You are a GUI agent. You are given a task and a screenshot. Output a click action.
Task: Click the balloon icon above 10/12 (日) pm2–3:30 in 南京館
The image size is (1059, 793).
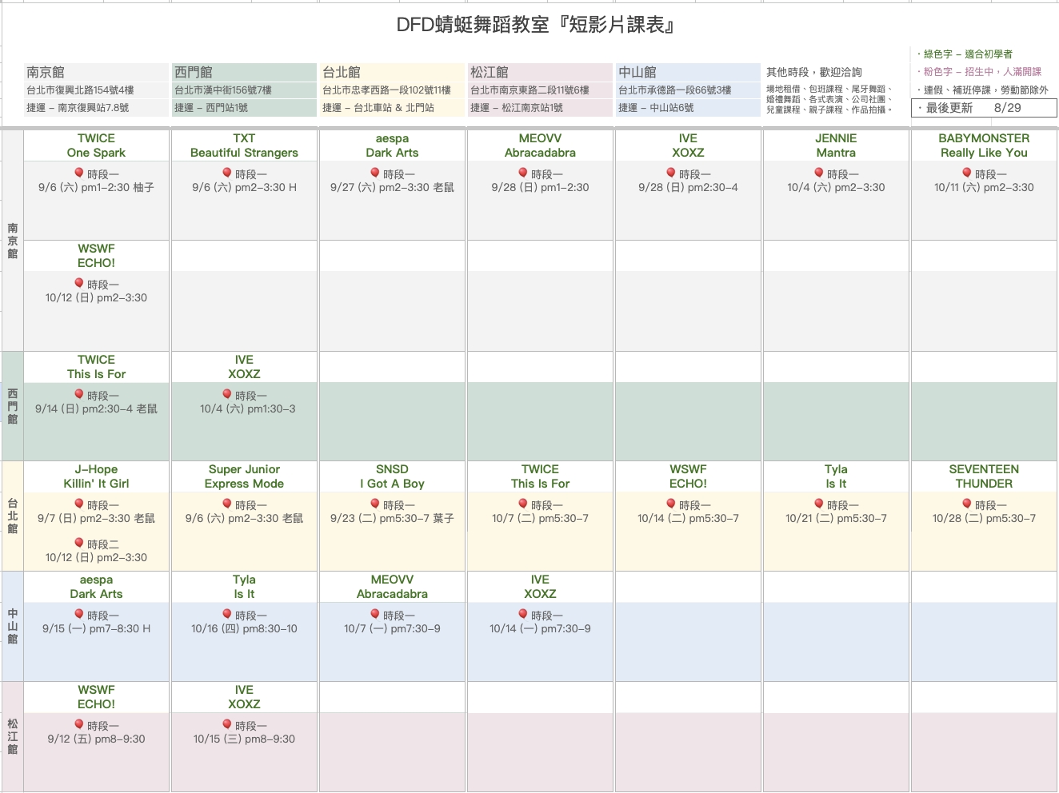79,283
